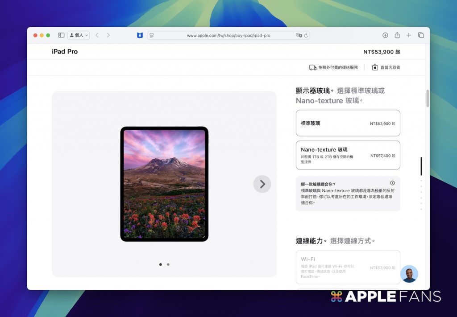The width and height of the screenshot is (457, 317).
Task: Open the blue shield extension icon
Action: tap(140, 35)
